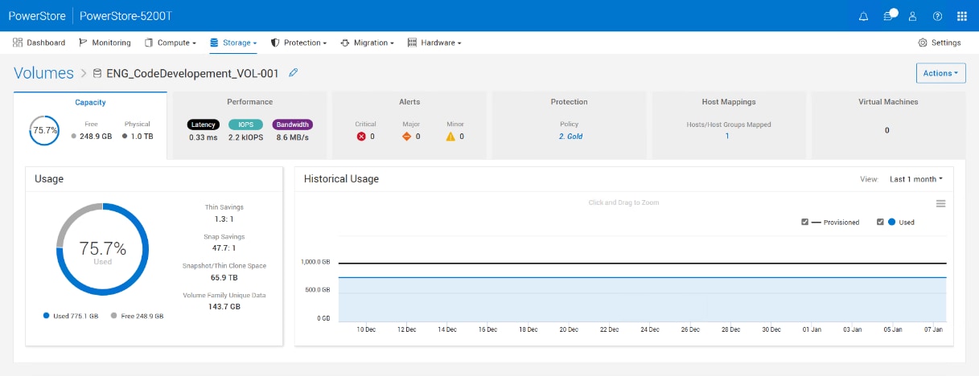This screenshot has height=376, width=979.
Task: Open the Actions dropdown
Action: pyautogui.click(x=940, y=73)
